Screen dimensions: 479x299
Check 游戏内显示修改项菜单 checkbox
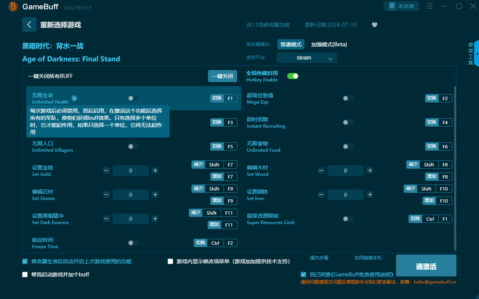click(x=170, y=261)
